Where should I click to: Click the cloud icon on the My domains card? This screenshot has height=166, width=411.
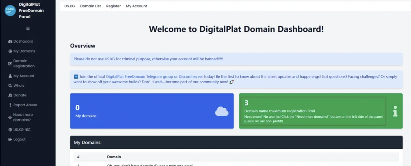pos(222,112)
